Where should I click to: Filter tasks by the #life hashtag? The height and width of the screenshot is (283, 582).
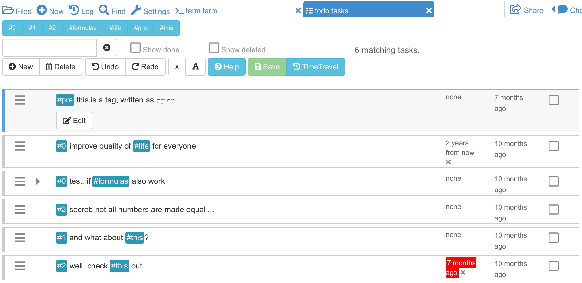pyautogui.click(x=115, y=28)
